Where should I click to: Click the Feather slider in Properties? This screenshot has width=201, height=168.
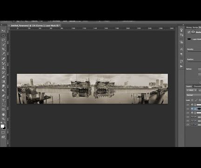click(194, 62)
